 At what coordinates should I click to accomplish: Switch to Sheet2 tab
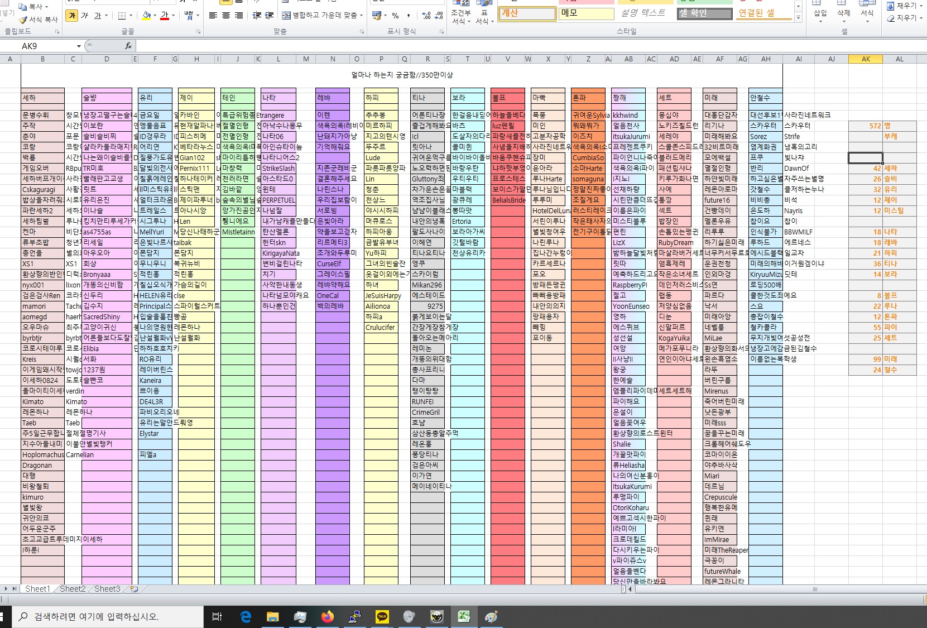(x=73, y=589)
